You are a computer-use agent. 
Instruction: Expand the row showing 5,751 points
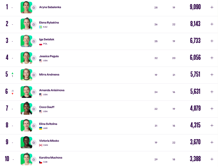click(212, 75)
